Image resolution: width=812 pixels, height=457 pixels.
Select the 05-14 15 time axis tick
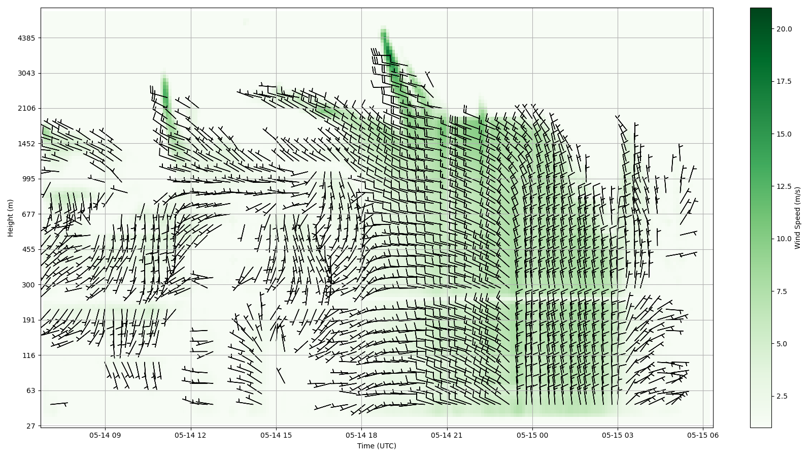pos(276,435)
